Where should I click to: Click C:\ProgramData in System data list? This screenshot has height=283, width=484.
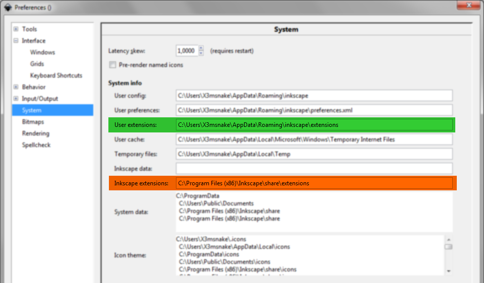click(x=198, y=196)
